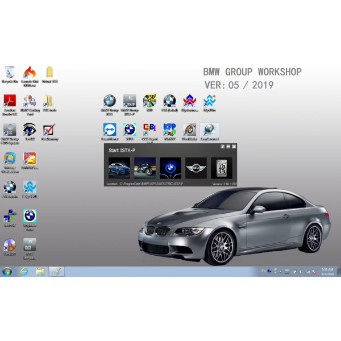The height and width of the screenshot is (341, 341).
Task: Launch the E-Sys shortcut below BMW AiCoder
Action: [x=30, y=189]
